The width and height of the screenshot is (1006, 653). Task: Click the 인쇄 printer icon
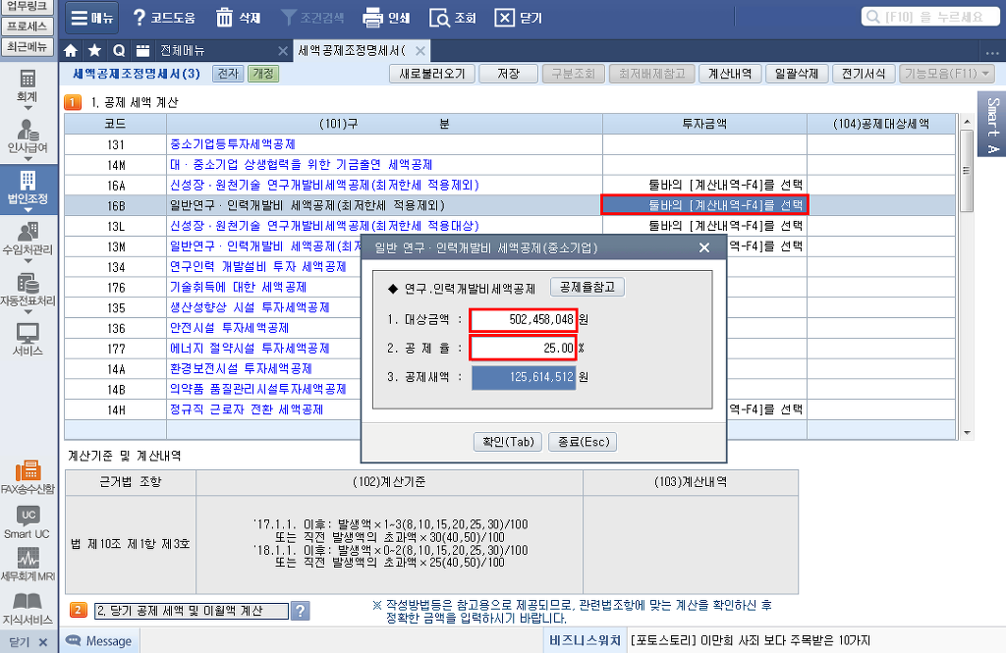[x=372, y=18]
